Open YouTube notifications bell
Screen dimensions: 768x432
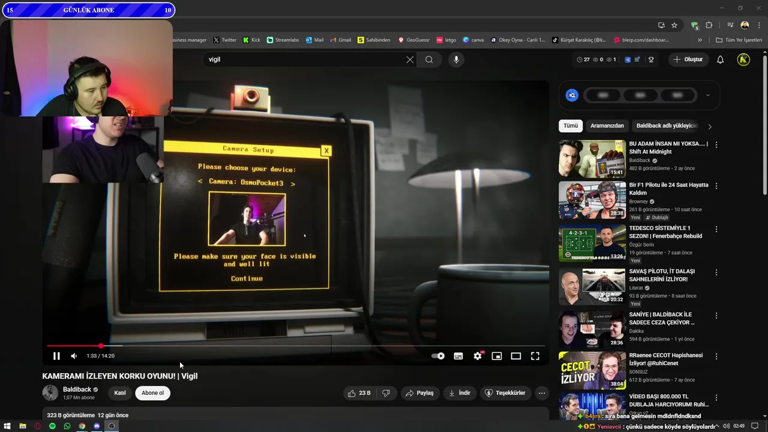point(721,59)
